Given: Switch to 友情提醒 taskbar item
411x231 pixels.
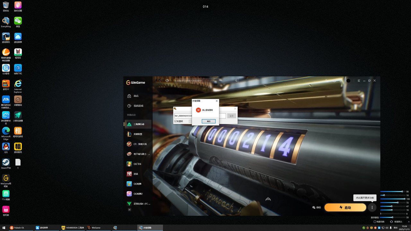Looking at the screenshot, I should click(150, 227).
